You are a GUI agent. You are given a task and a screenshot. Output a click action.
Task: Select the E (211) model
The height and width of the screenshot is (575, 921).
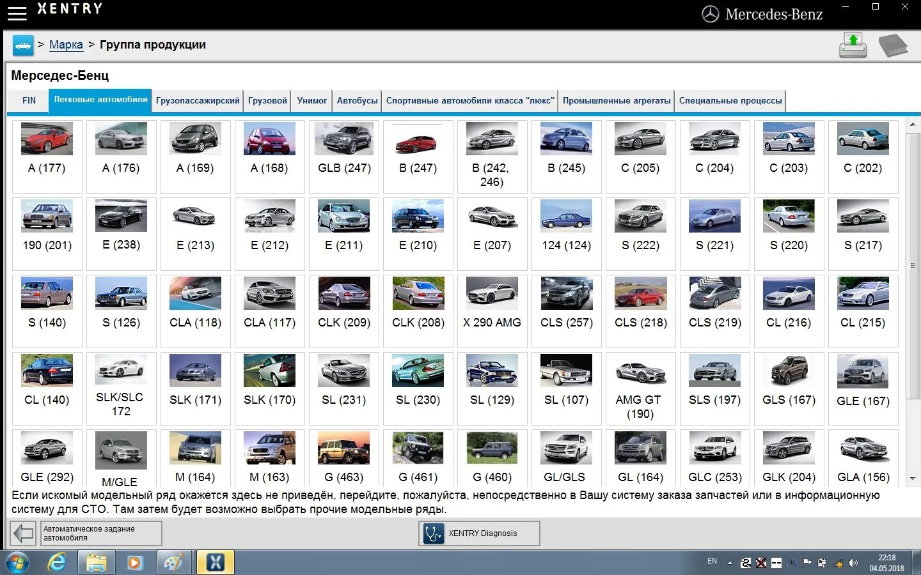pyautogui.click(x=344, y=234)
